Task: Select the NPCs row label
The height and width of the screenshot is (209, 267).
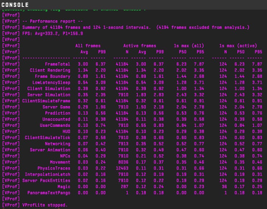Action: coord(65,156)
